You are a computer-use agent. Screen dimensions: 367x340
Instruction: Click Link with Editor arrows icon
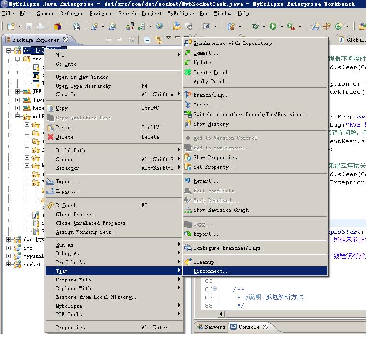tap(158, 40)
